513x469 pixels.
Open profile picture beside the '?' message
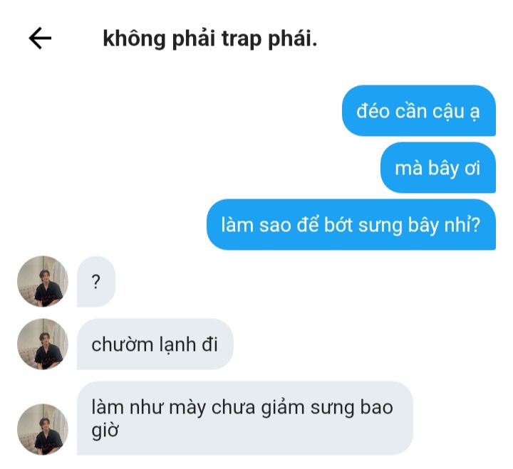click(x=43, y=281)
